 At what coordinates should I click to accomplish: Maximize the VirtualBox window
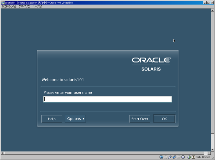coord(208,3)
